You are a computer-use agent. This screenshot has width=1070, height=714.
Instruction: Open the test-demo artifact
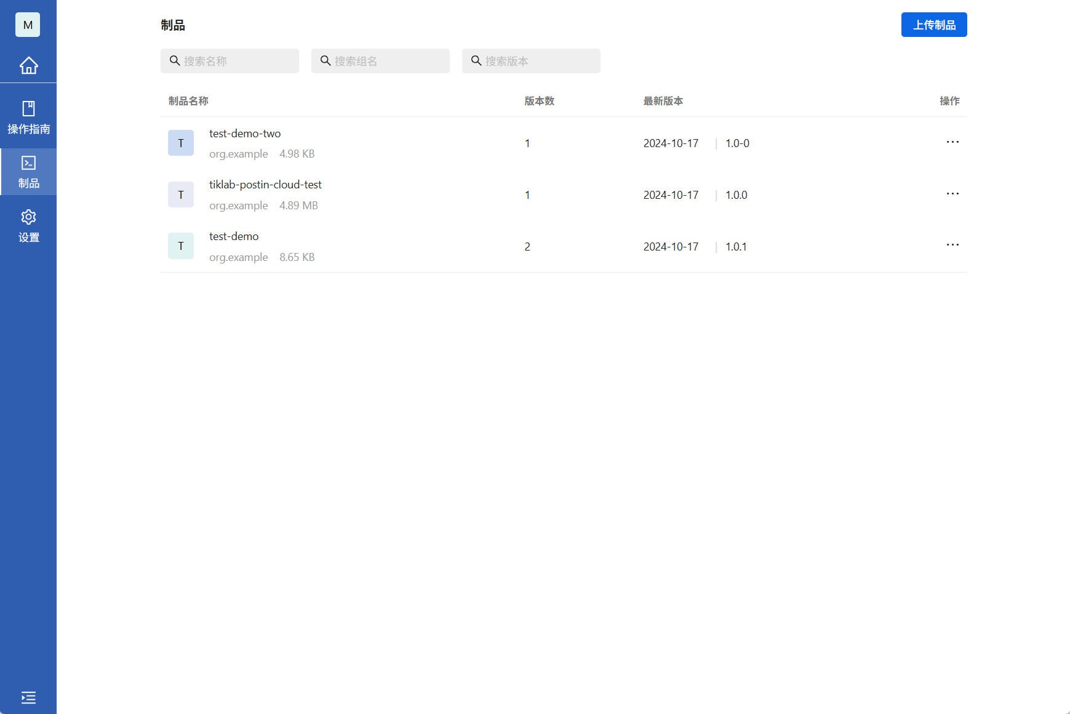tap(234, 236)
